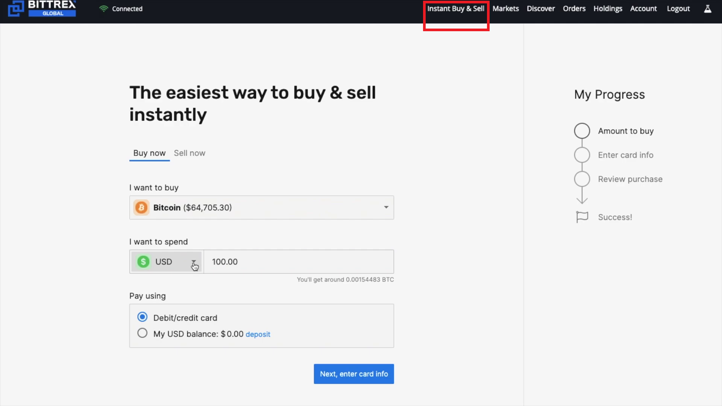Click the USD currency icon

click(143, 261)
